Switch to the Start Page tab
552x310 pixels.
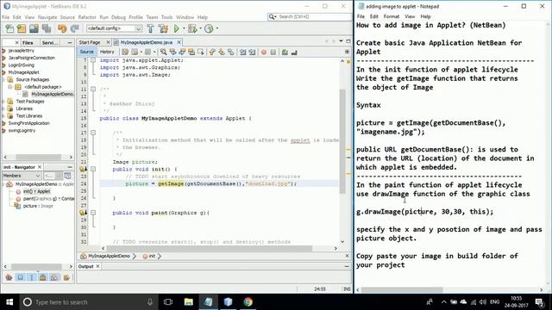[x=90, y=42]
